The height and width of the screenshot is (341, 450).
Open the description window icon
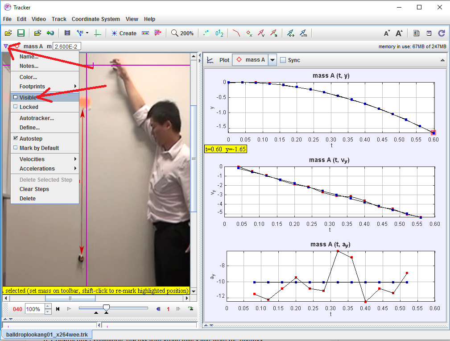tap(429, 33)
